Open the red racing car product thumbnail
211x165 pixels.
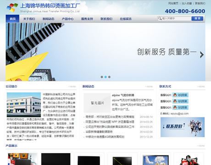coord(189,159)
